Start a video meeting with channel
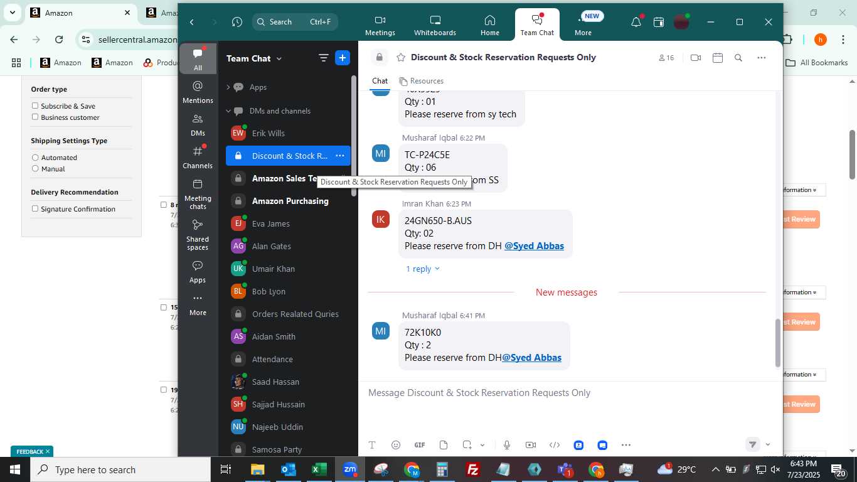Viewport: 857px width, 482px height. click(695, 58)
